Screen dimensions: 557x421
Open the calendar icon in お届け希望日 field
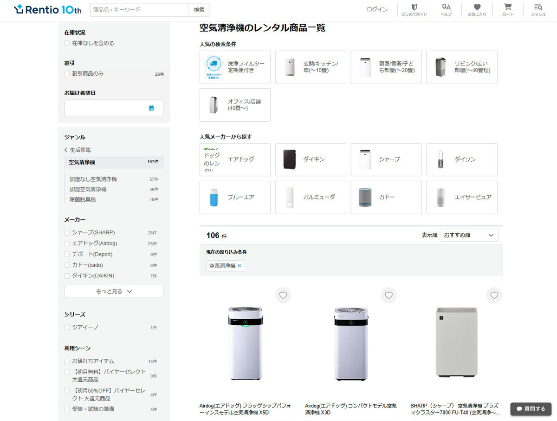(151, 108)
